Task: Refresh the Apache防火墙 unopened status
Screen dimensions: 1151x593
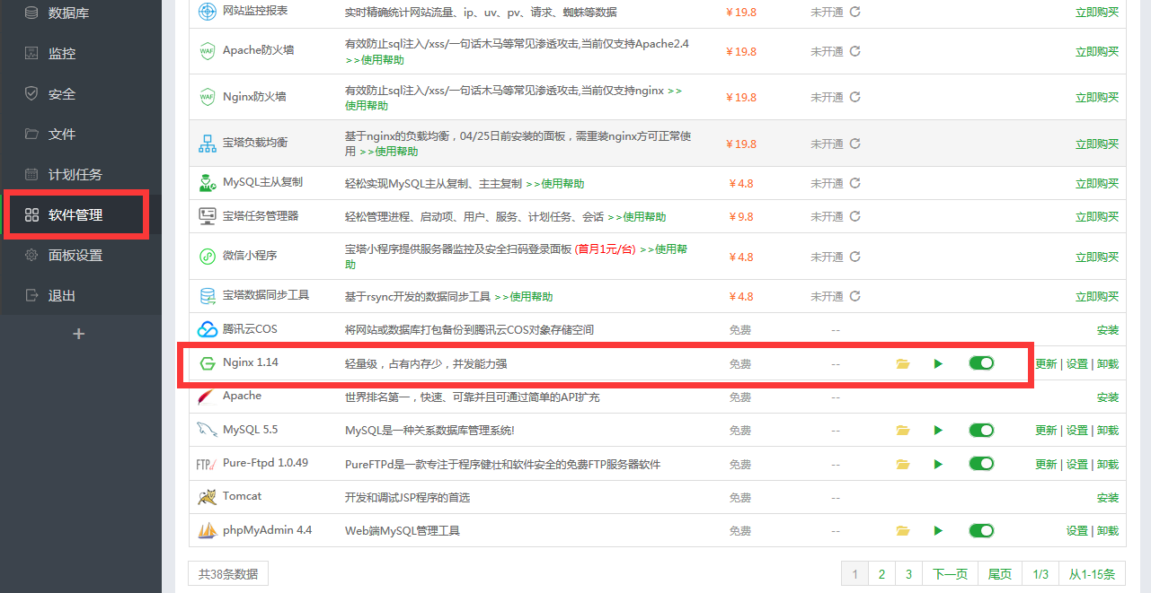Action: pyautogui.click(x=855, y=51)
